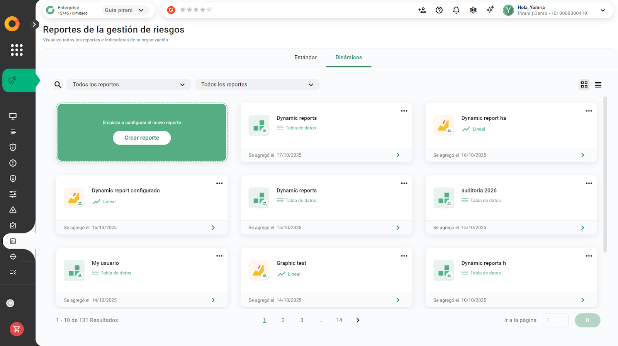Image resolution: width=618 pixels, height=346 pixels.
Task: Open the notifications bell
Action: (456, 10)
